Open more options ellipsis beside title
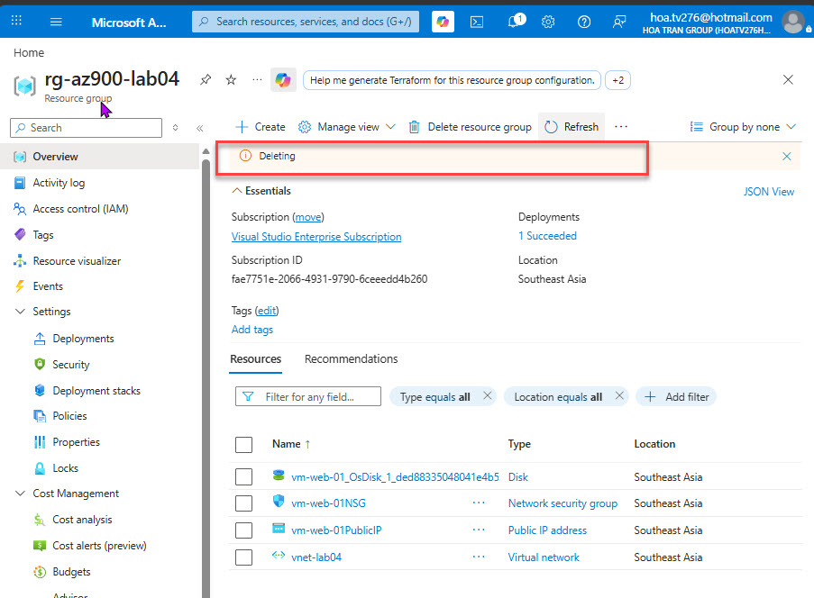Screen dimensions: 814x598 [257, 80]
